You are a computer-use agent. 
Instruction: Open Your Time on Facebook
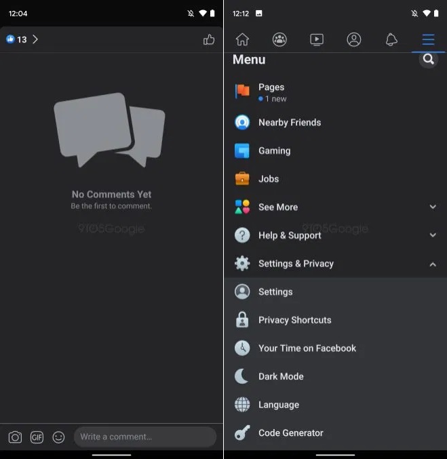[x=335, y=348]
